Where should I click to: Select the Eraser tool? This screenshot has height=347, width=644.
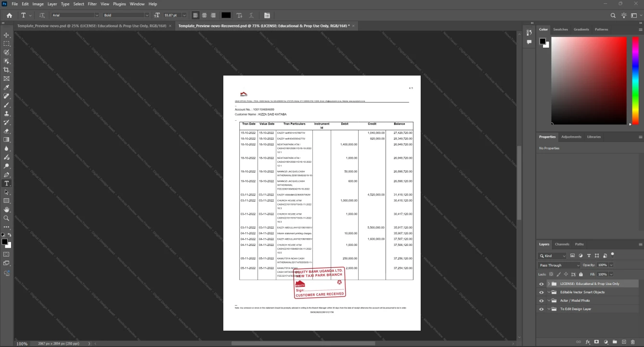tap(7, 131)
